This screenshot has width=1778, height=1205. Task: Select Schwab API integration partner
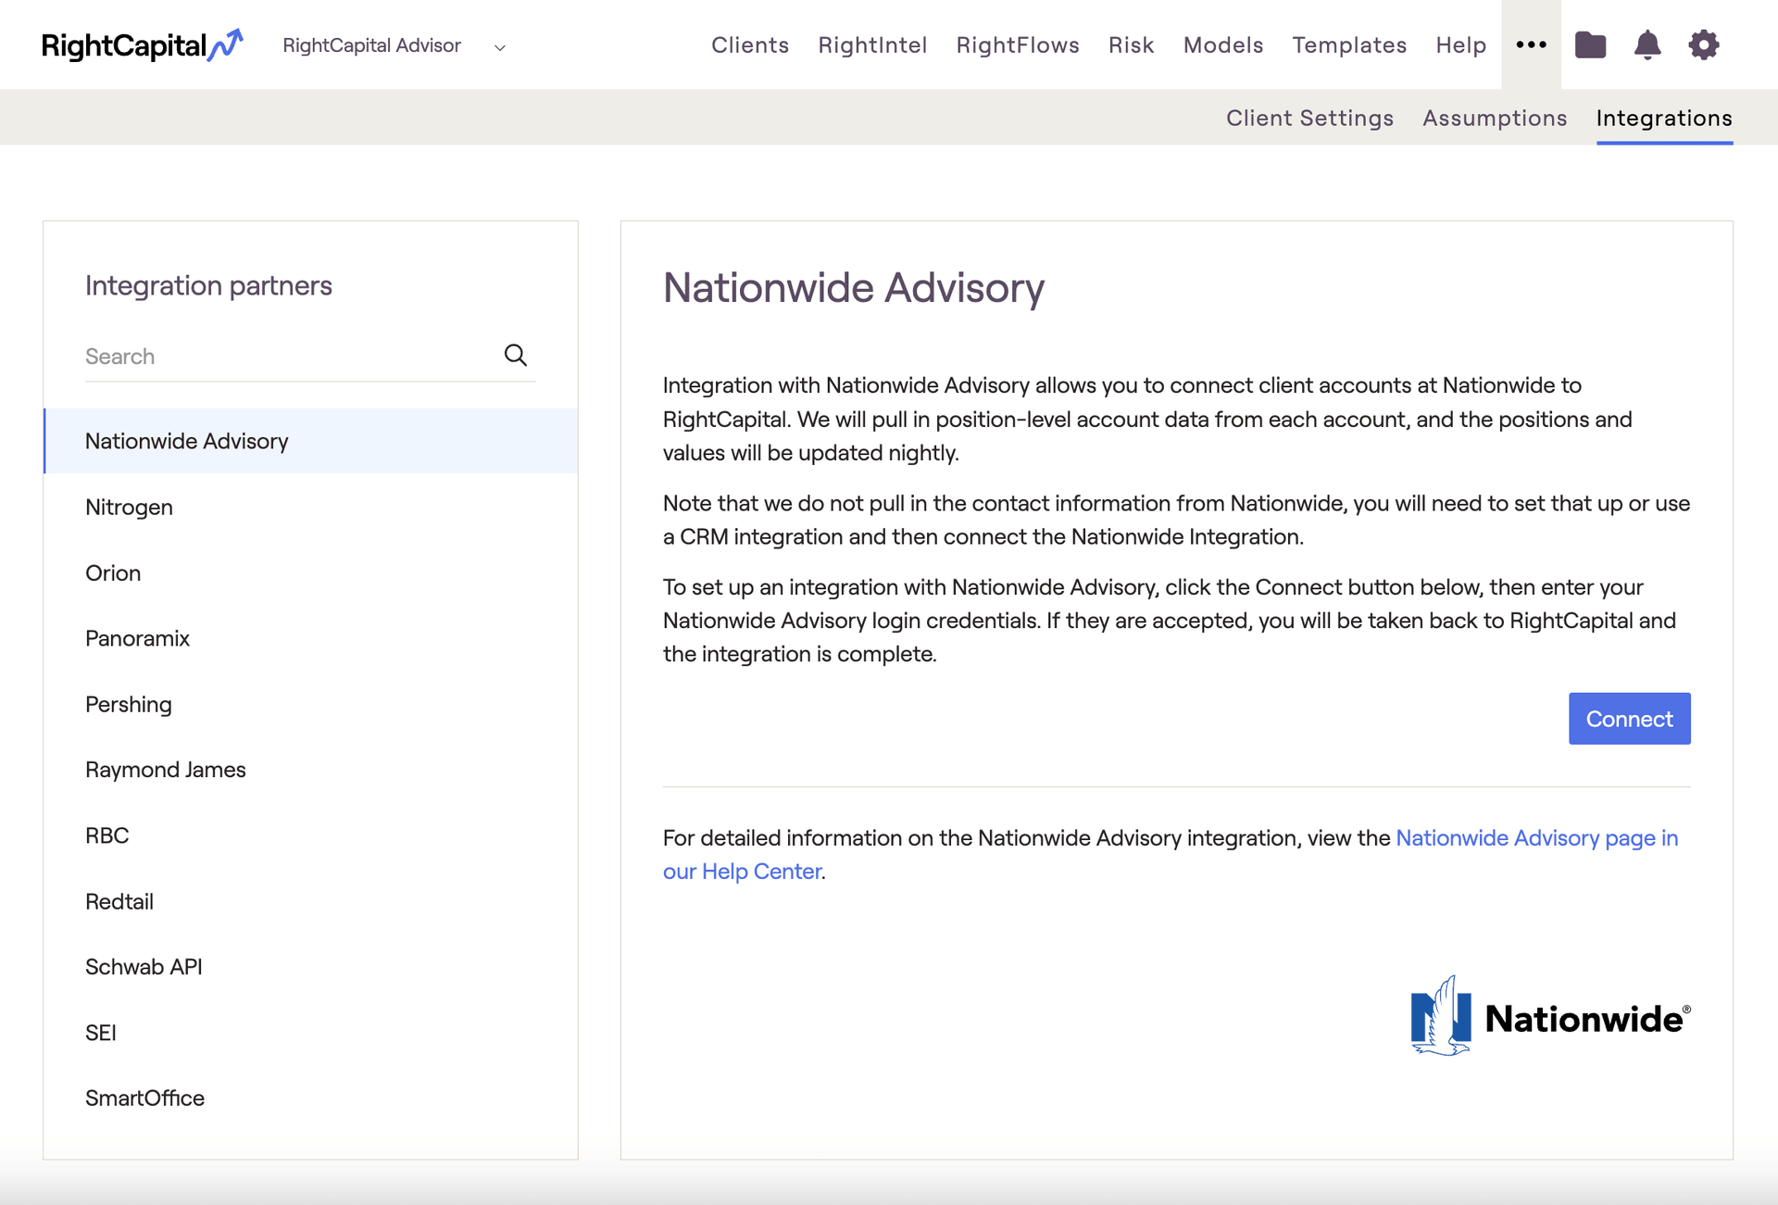(310, 966)
